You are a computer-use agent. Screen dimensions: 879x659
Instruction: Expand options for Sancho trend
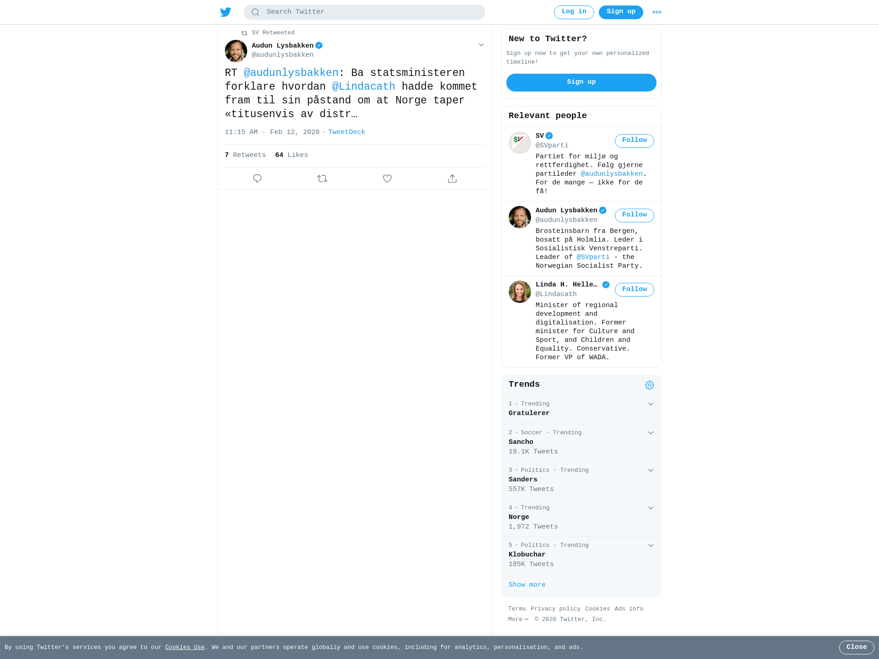tap(651, 433)
